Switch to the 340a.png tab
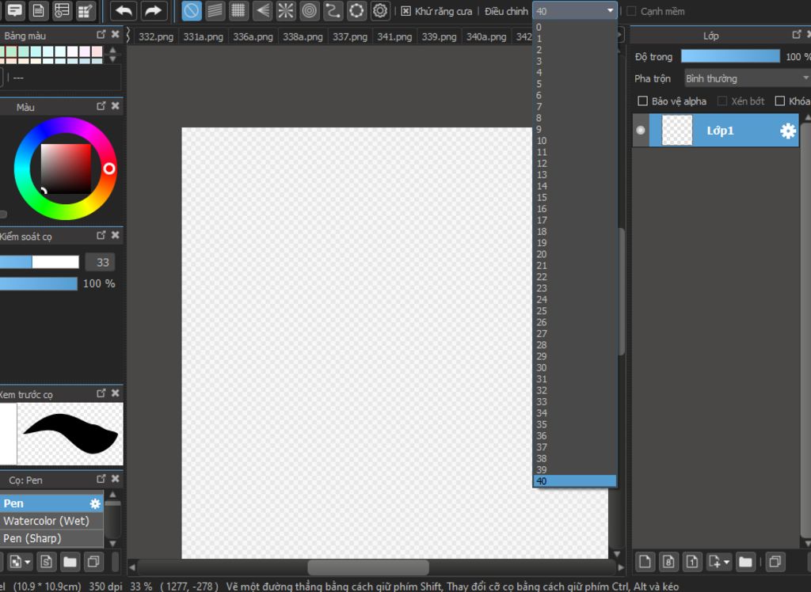811x592 pixels. point(486,36)
